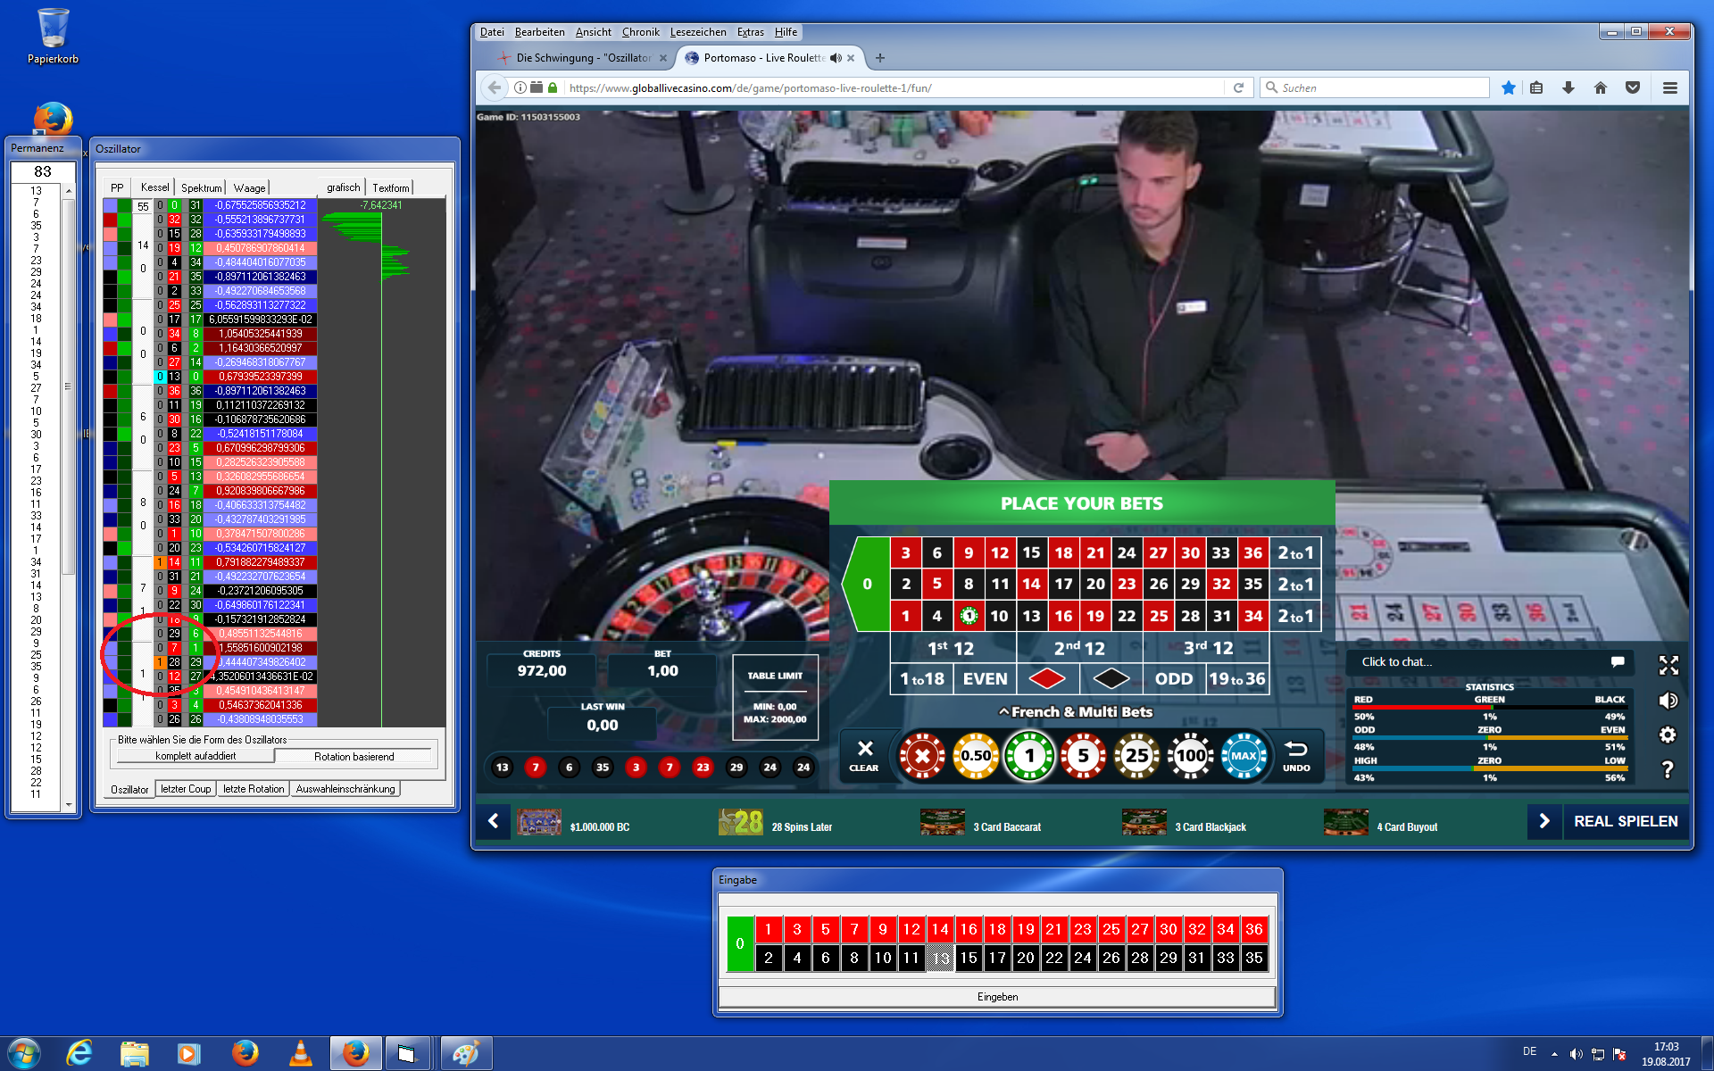Switch to Waage tab
The image size is (1714, 1071).
[249, 187]
